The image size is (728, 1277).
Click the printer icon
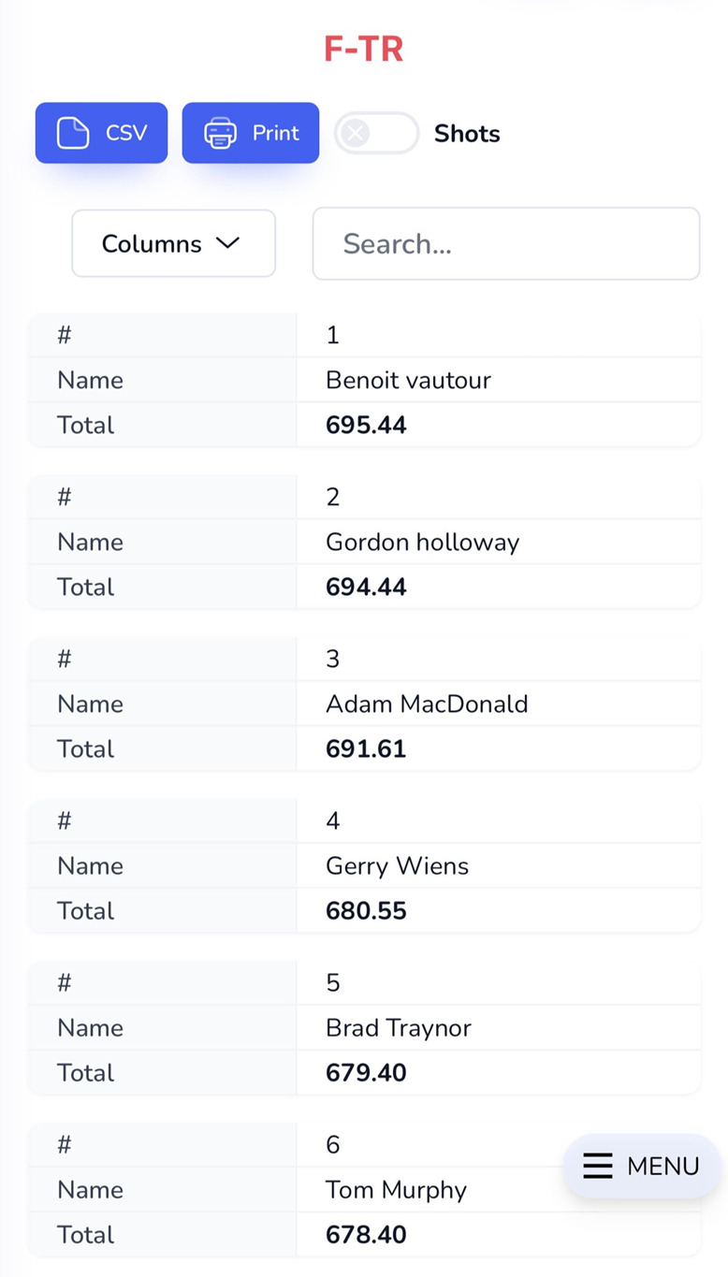[x=221, y=133]
